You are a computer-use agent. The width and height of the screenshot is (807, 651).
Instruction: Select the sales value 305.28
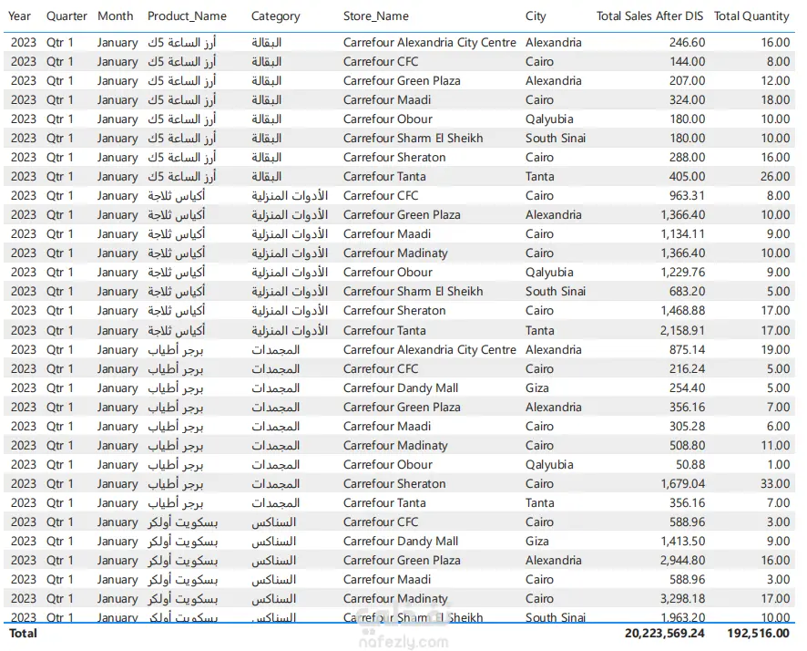tap(687, 426)
